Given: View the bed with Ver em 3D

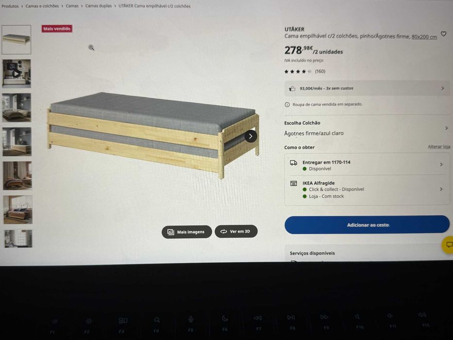Looking at the screenshot, I should (236, 231).
